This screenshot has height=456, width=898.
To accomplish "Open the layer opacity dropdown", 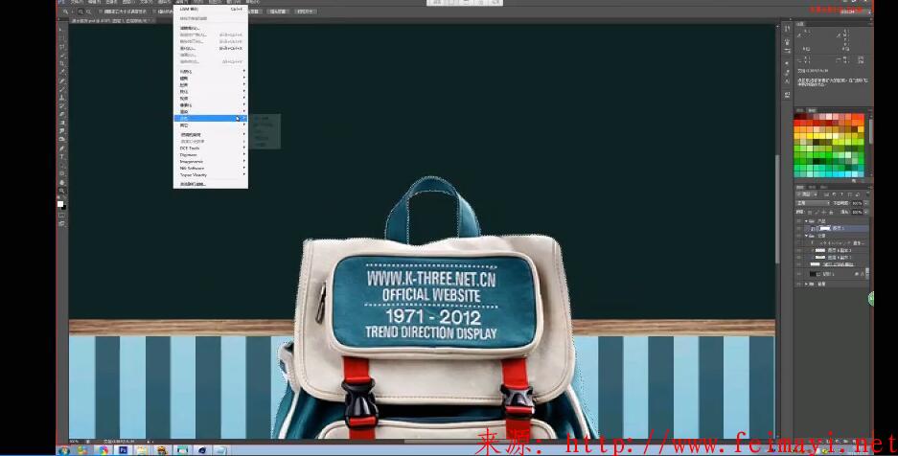I will coord(859,203).
